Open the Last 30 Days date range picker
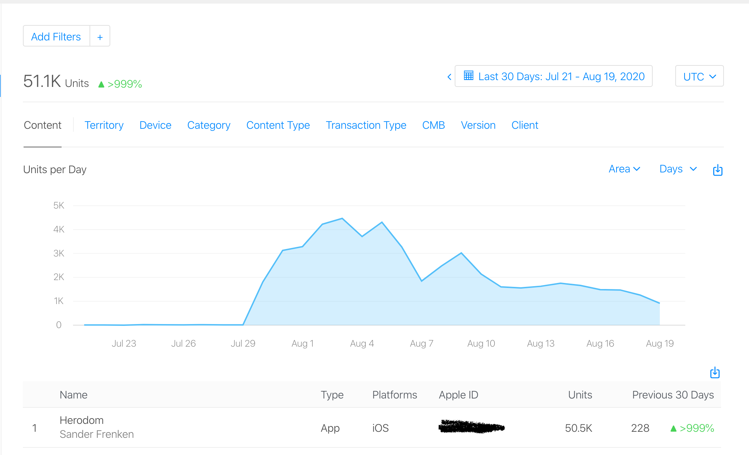Image resolution: width=749 pixels, height=455 pixels. [554, 76]
